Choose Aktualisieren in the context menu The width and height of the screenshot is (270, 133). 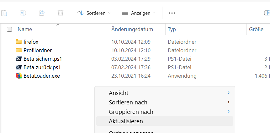click(x=126, y=121)
